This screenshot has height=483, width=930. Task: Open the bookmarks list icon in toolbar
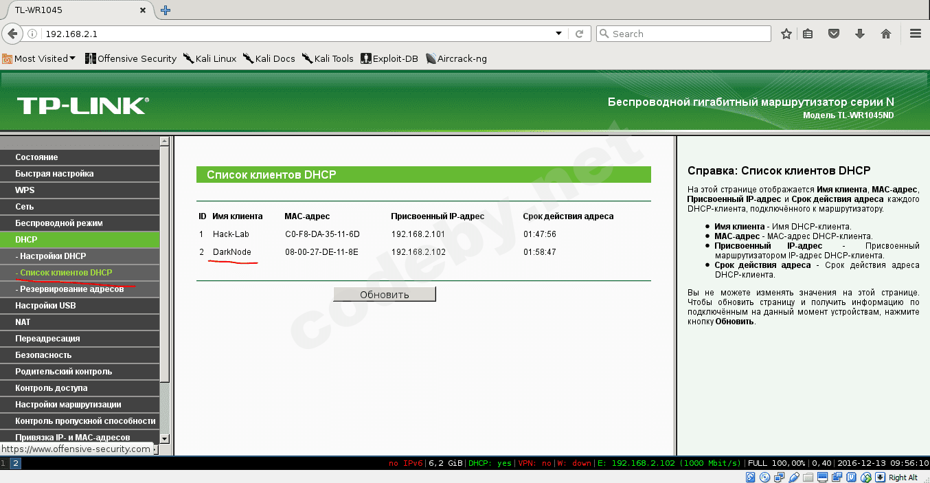click(x=808, y=34)
